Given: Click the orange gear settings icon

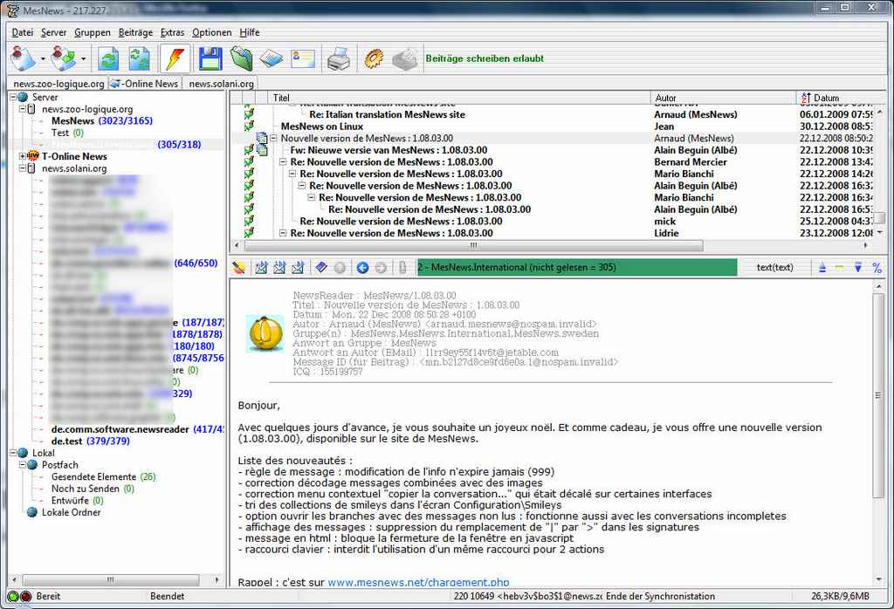Looking at the screenshot, I should 374,58.
